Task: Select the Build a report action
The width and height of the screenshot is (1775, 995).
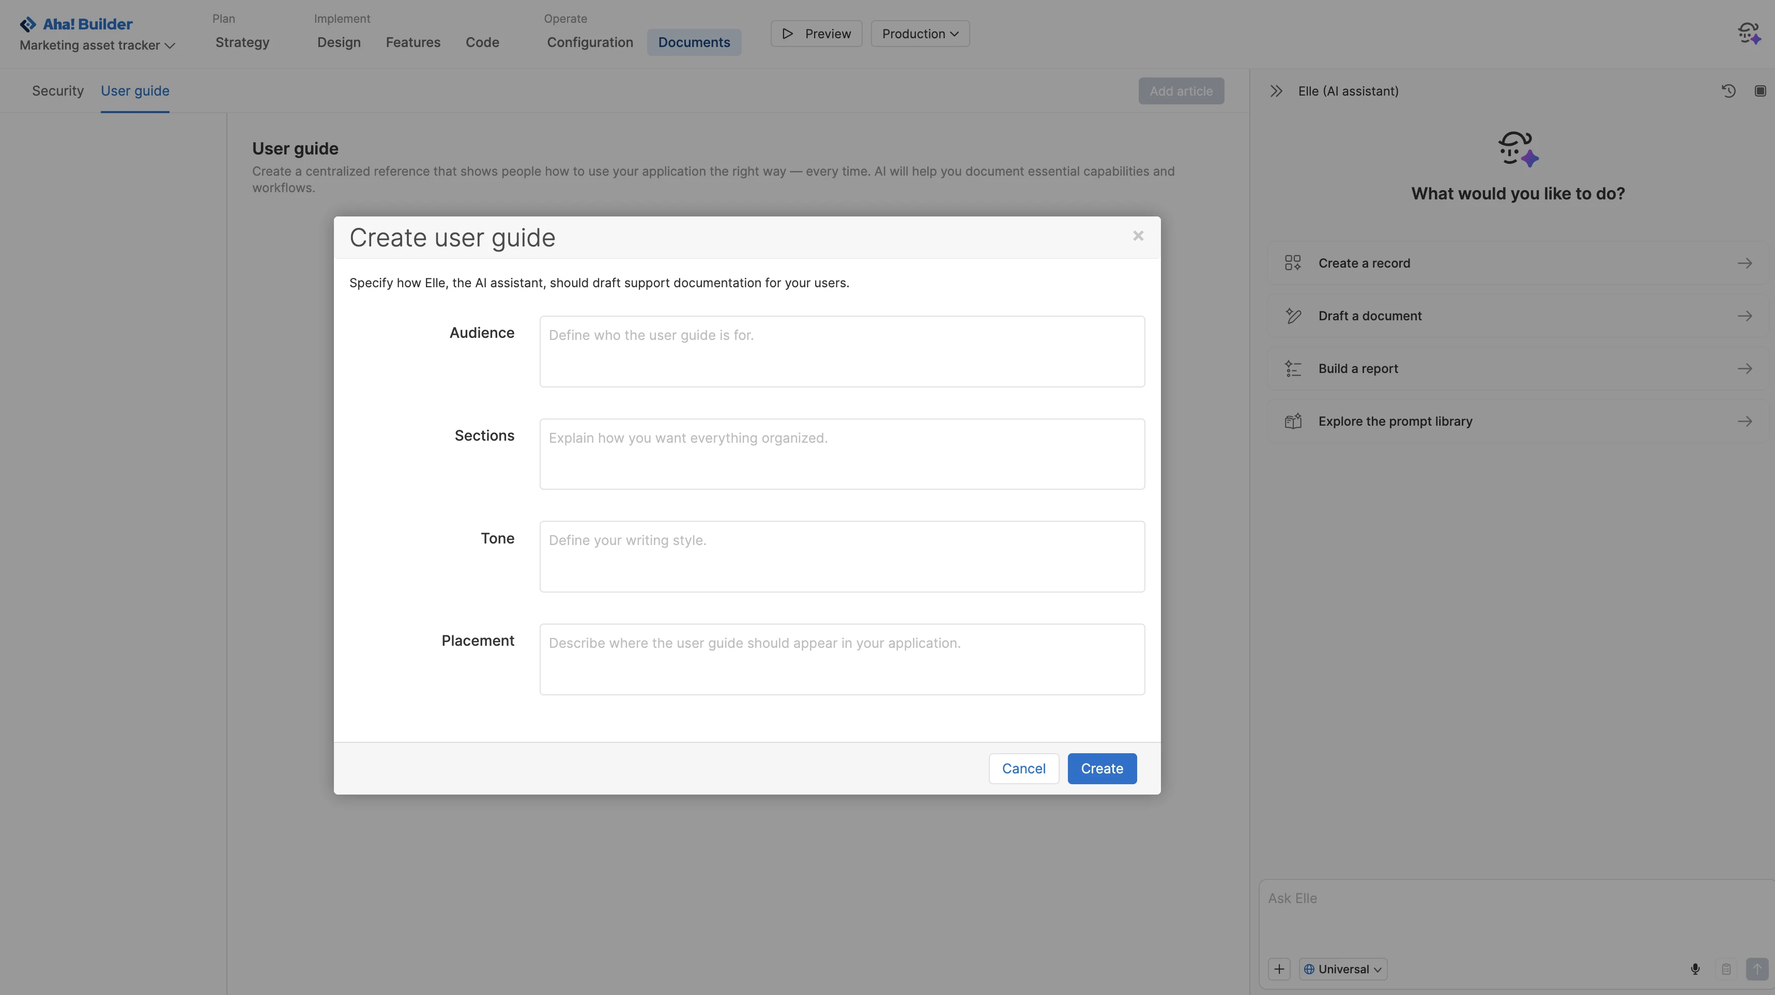Action: [1516, 368]
